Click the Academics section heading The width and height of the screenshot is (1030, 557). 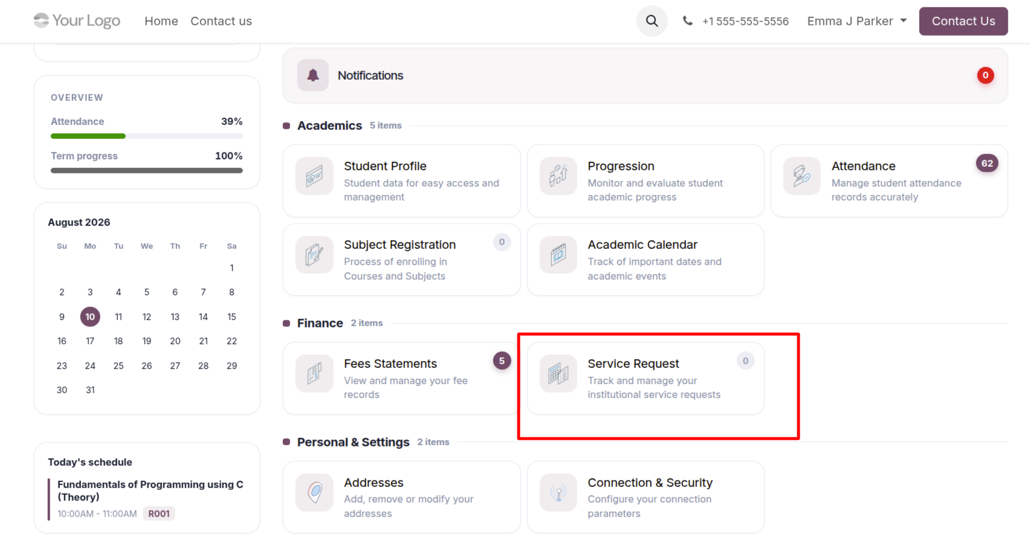(x=329, y=126)
